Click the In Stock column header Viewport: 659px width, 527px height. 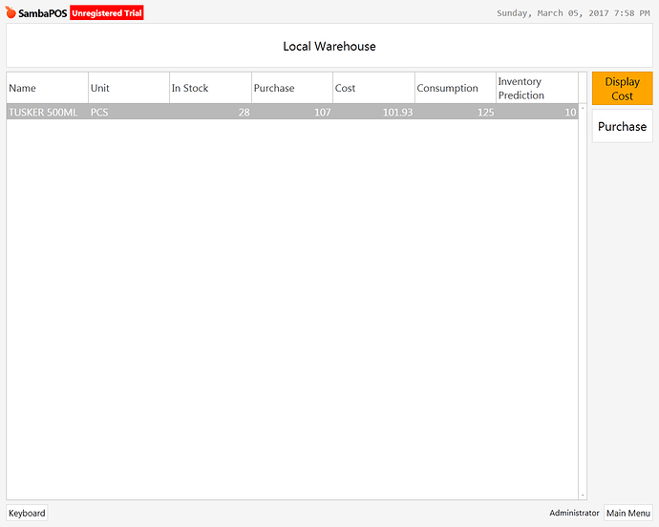coord(210,88)
